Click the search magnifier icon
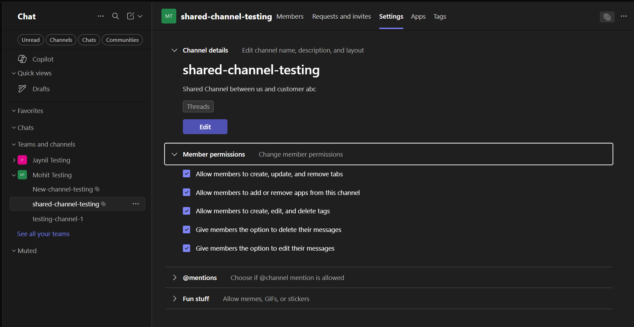634x327 pixels. [115, 16]
